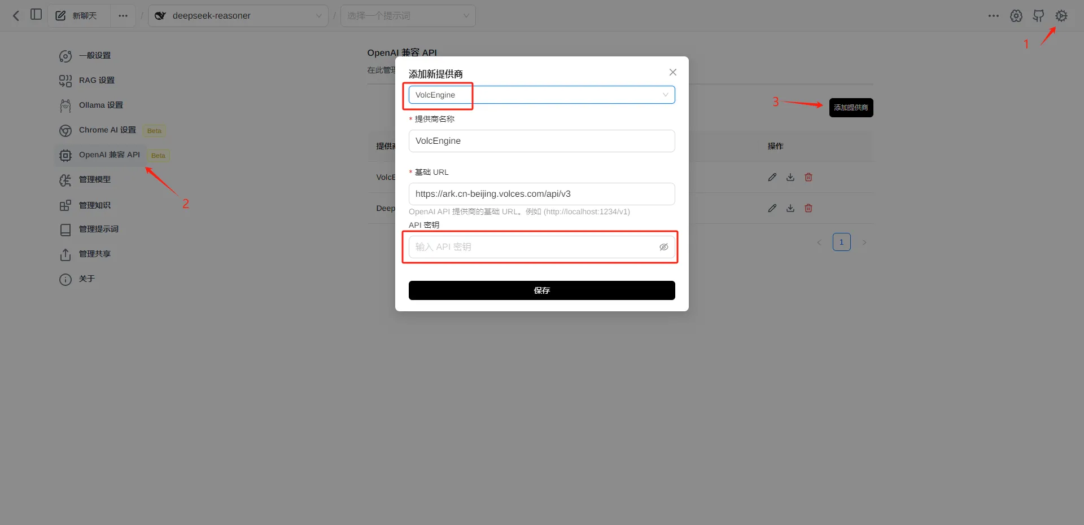Download models for the VolcEngine provider row
This screenshot has height=525, width=1084.
[790, 177]
